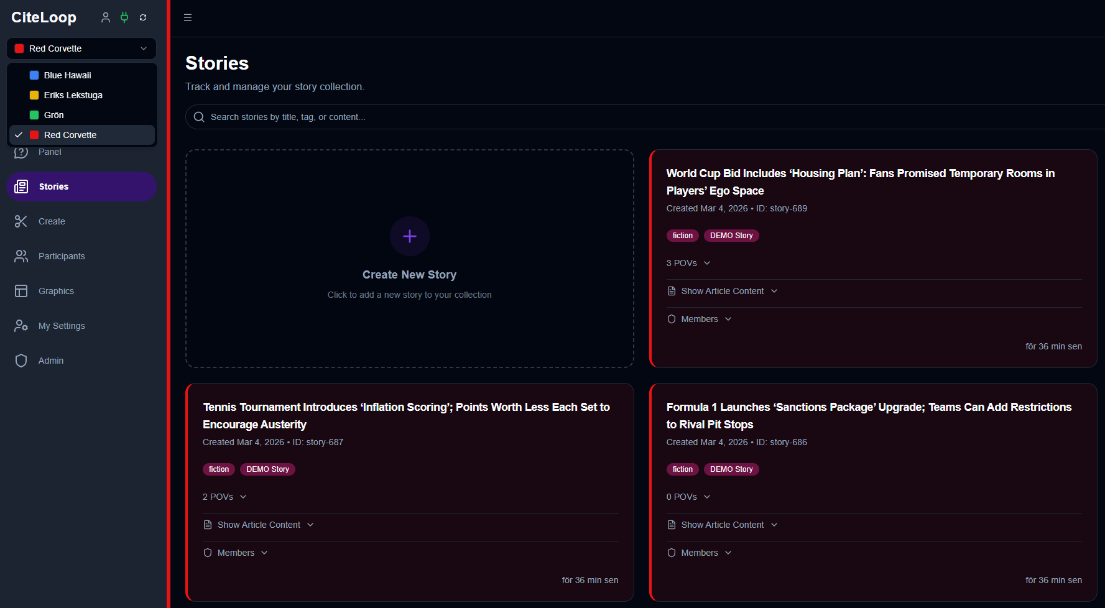Open Formula 1 Sanctions Package story title
This screenshot has height=608, width=1105.
coord(869,416)
